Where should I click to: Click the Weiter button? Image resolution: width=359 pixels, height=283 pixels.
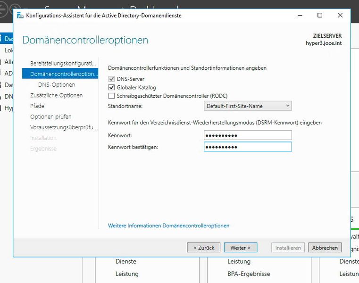241,248
